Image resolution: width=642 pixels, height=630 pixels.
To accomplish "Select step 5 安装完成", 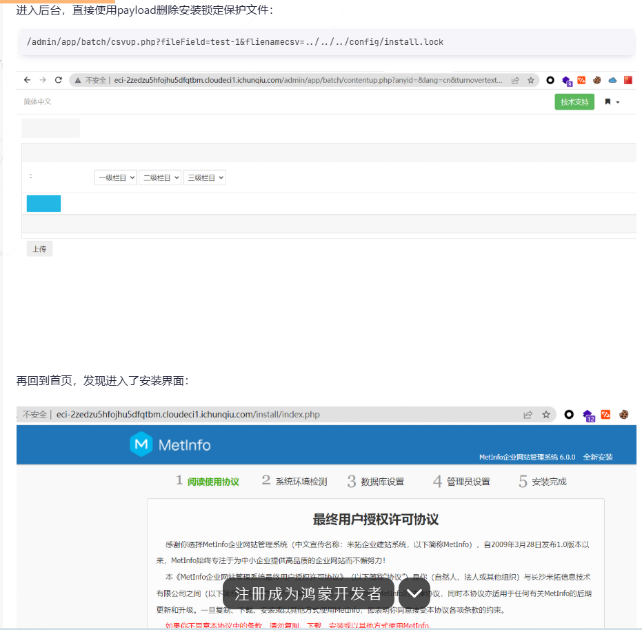I will 543,482.
